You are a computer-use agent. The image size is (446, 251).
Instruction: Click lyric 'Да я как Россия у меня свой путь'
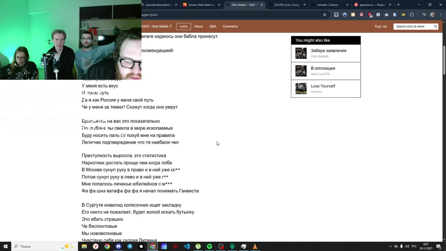click(x=117, y=100)
